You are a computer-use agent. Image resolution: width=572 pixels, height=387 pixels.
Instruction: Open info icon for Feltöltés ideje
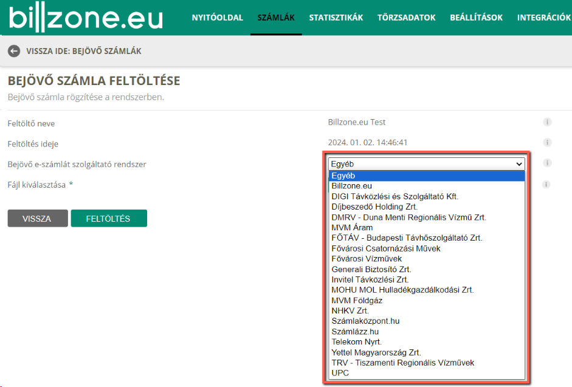547,143
